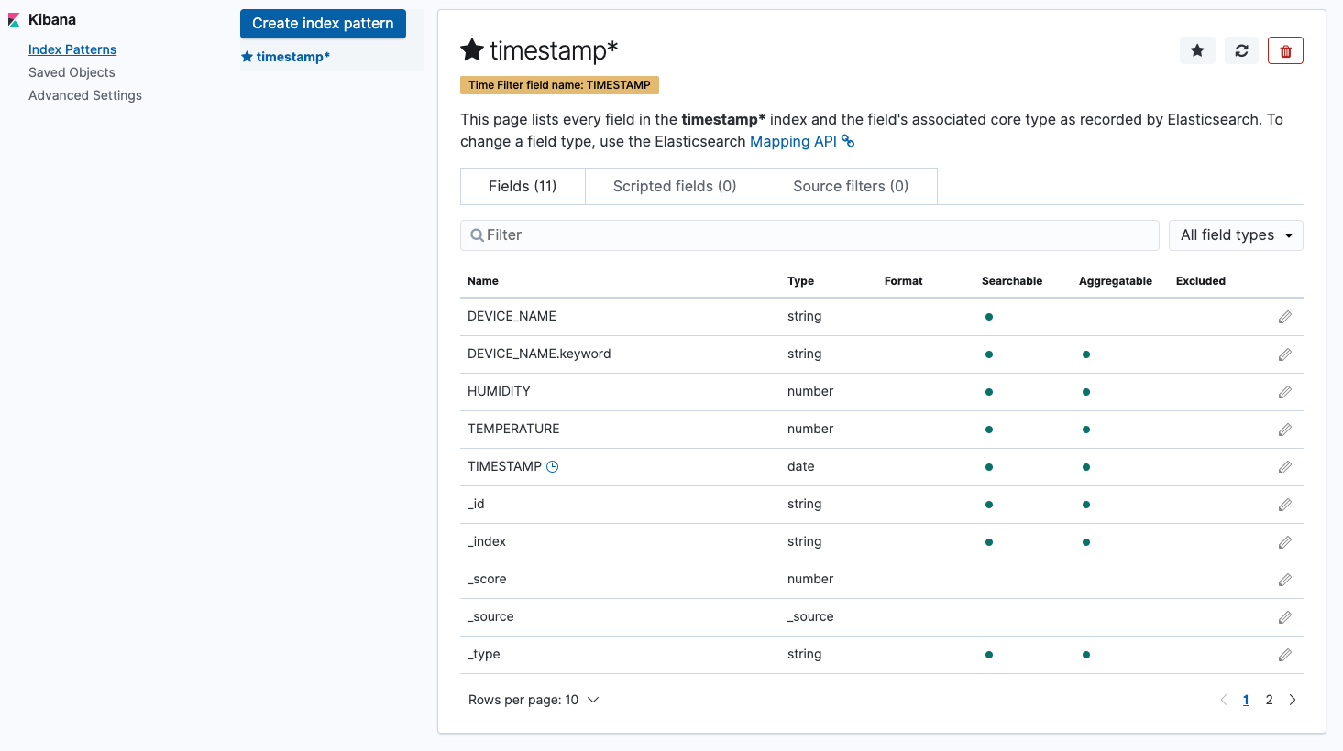Go to page 1 of fields
This screenshot has width=1343, height=751.
tap(1246, 700)
